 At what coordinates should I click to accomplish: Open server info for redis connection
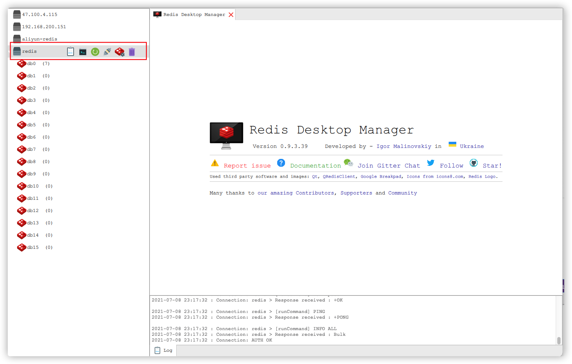(x=71, y=51)
